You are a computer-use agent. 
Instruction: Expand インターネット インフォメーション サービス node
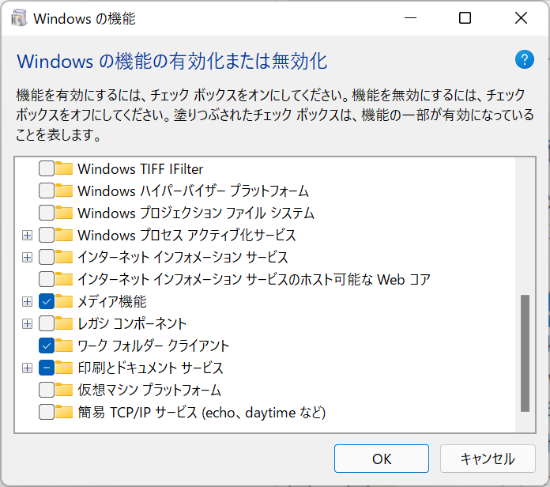28,257
